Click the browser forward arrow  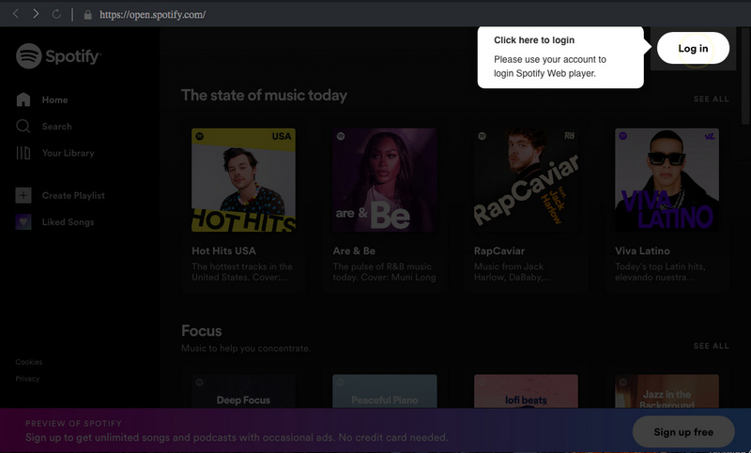coord(36,14)
